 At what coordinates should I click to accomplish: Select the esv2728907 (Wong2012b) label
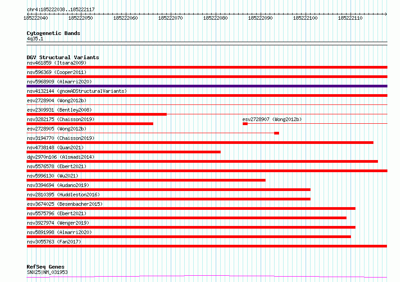tap(272, 119)
